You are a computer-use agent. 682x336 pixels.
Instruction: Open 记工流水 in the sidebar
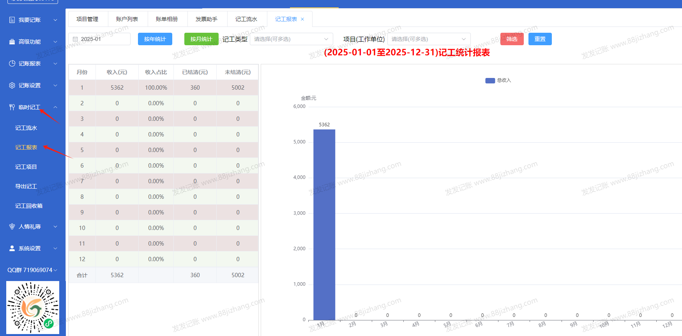click(26, 128)
